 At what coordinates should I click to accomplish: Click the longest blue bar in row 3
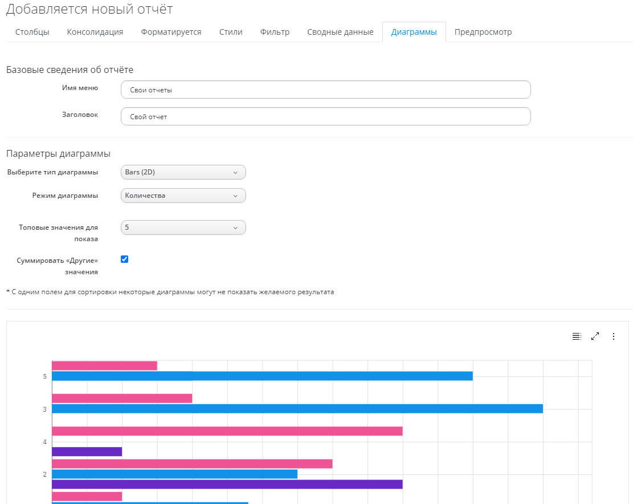point(297,409)
